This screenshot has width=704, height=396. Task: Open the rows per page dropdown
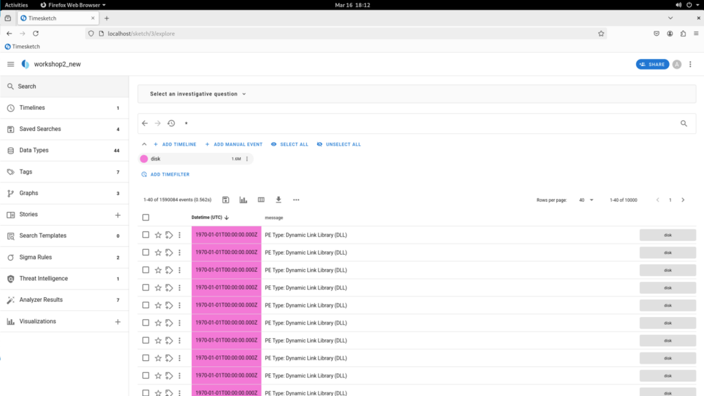(x=585, y=200)
